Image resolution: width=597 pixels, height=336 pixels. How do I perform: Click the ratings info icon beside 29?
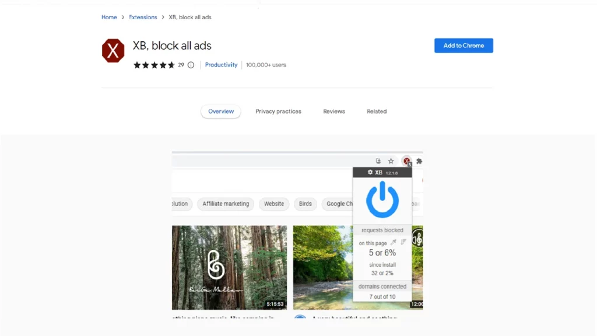(191, 65)
